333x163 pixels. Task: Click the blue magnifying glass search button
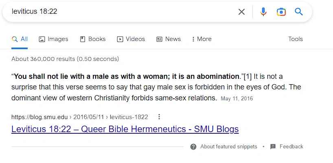coord(299,12)
